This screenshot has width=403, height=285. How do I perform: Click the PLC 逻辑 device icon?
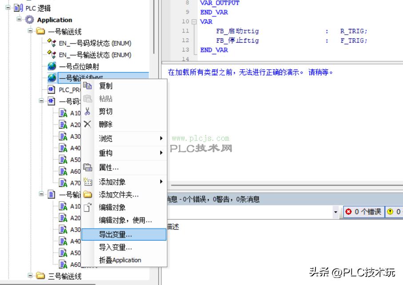tap(18, 8)
